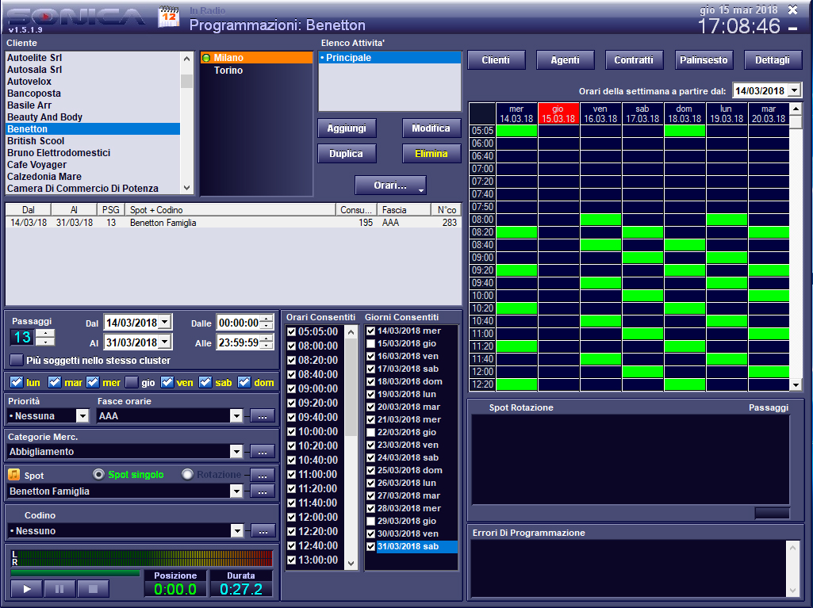
Task: Stop the spot audio preview
Action: [x=93, y=588]
